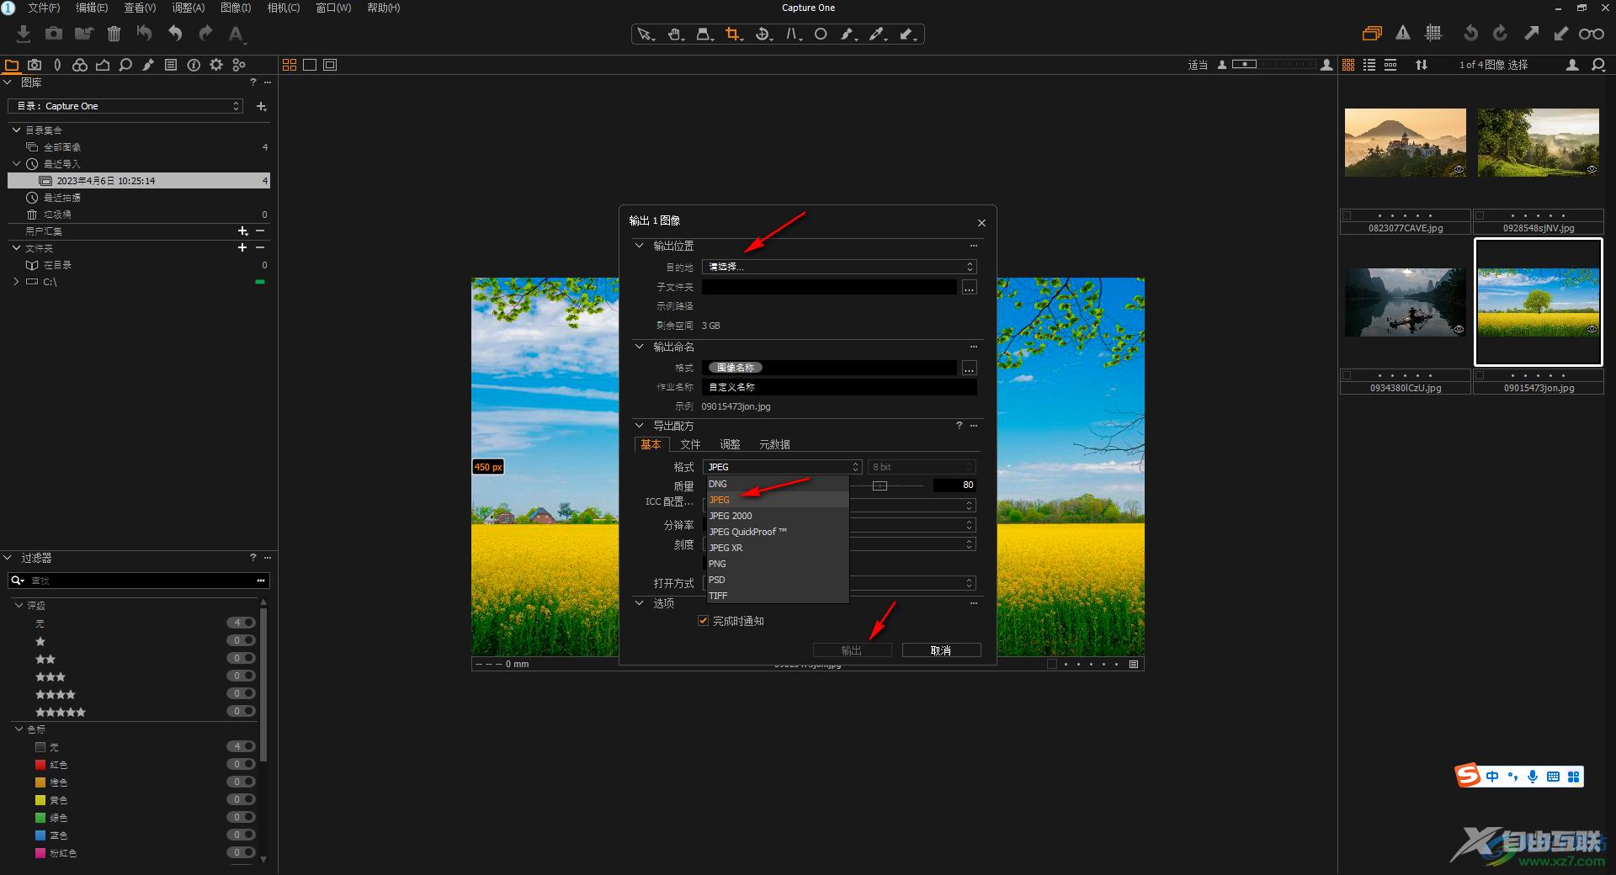The width and height of the screenshot is (1616, 875).
Task: Select the hand Pan tool
Action: [x=676, y=34]
